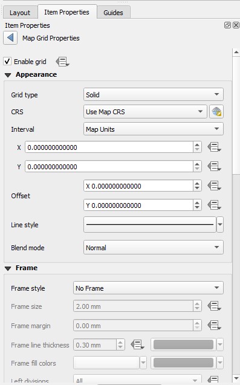
Task: Open data-defined override for Frame size
Action: [214, 306]
